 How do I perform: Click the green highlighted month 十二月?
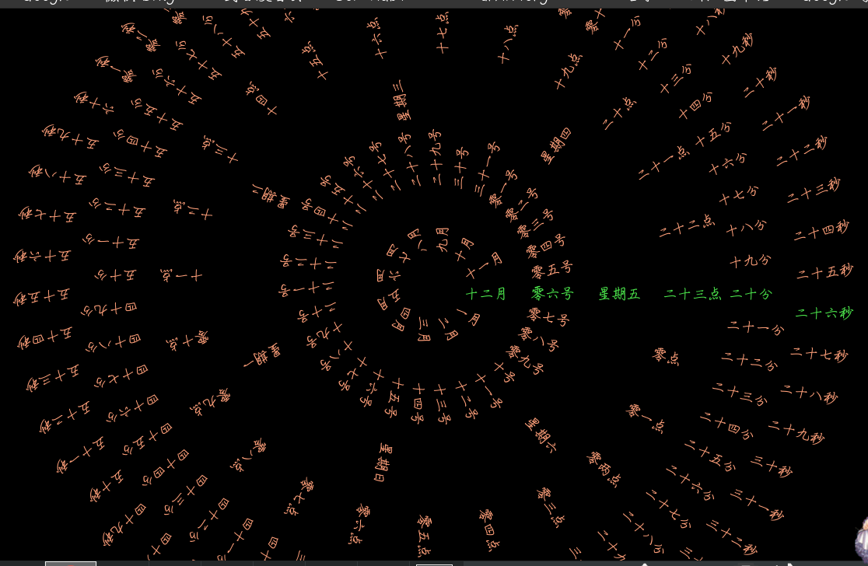[485, 294]
